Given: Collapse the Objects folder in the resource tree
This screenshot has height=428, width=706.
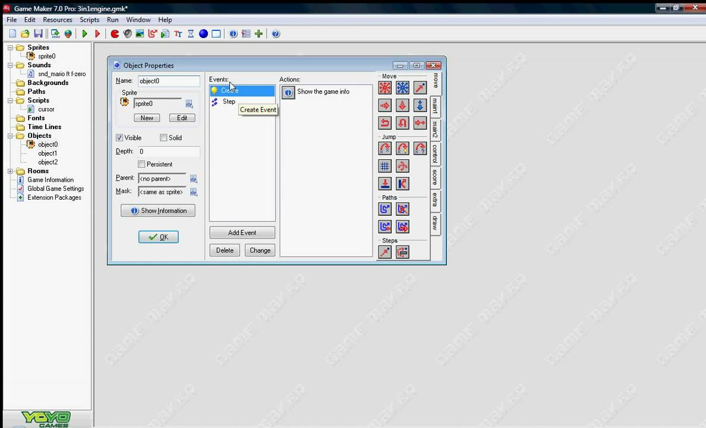Looking at the screenshot, I should (10, 136).
